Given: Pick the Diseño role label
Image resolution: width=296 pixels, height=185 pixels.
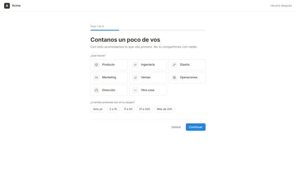Looking at the screenshot, I should (185, 65).
